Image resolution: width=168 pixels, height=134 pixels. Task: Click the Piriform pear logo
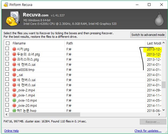coord(159,19)
